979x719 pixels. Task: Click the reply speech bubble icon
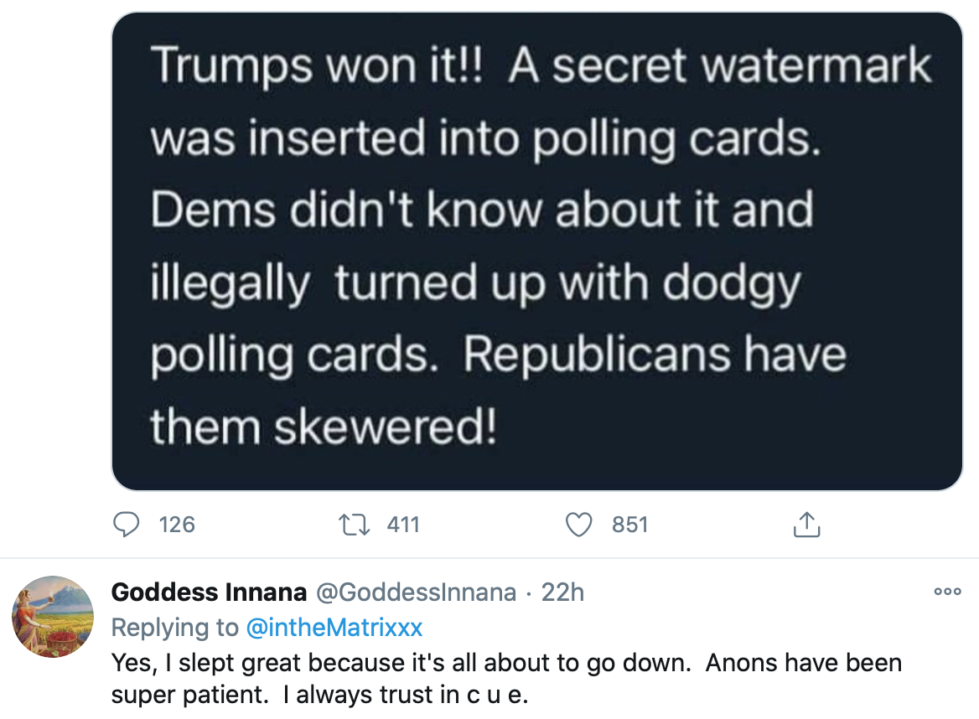tap(126, 525)
